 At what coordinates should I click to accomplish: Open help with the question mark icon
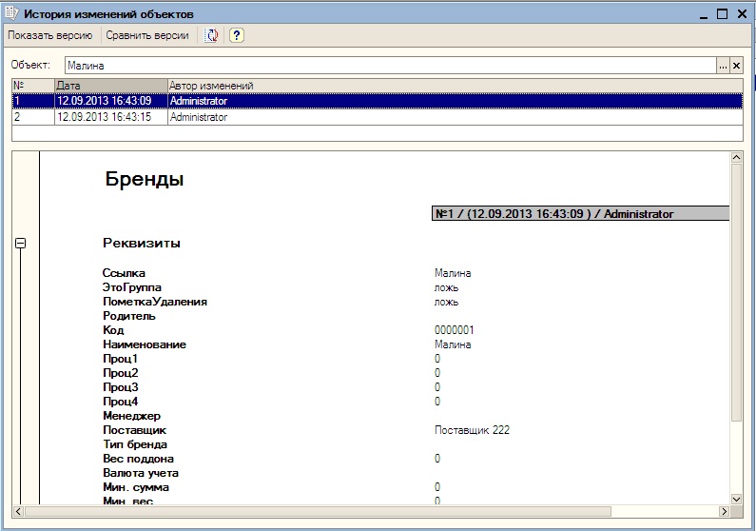pos(237,35)
